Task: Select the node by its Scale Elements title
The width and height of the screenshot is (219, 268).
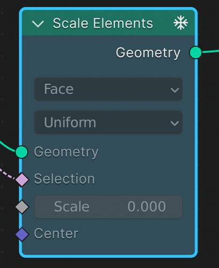Action: pyautogui.click(x=103, y=24)
